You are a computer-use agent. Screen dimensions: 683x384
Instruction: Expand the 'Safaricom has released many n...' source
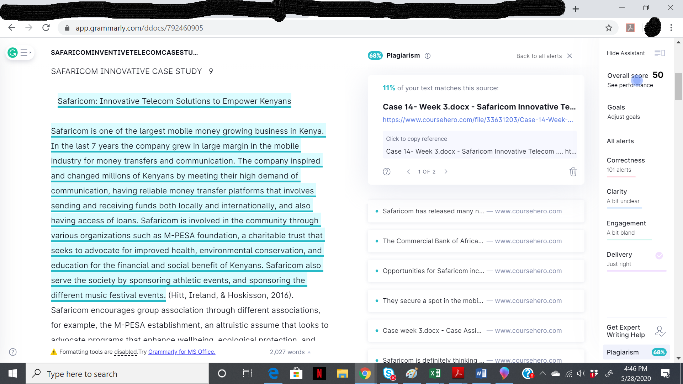[x=476, y=211]
